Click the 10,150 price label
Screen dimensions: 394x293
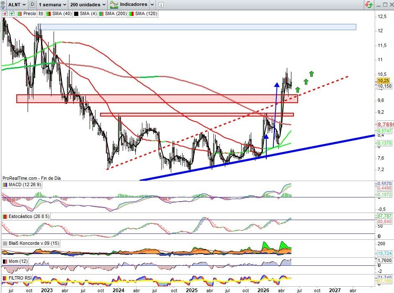coord(384,86)
